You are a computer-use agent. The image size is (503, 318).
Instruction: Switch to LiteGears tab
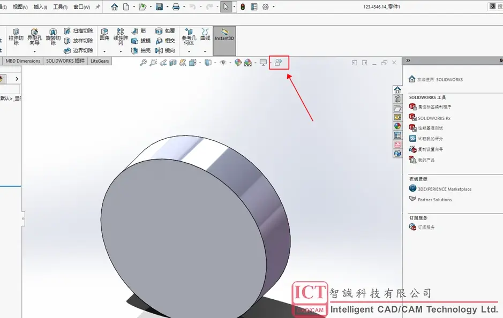pos(100,61)
